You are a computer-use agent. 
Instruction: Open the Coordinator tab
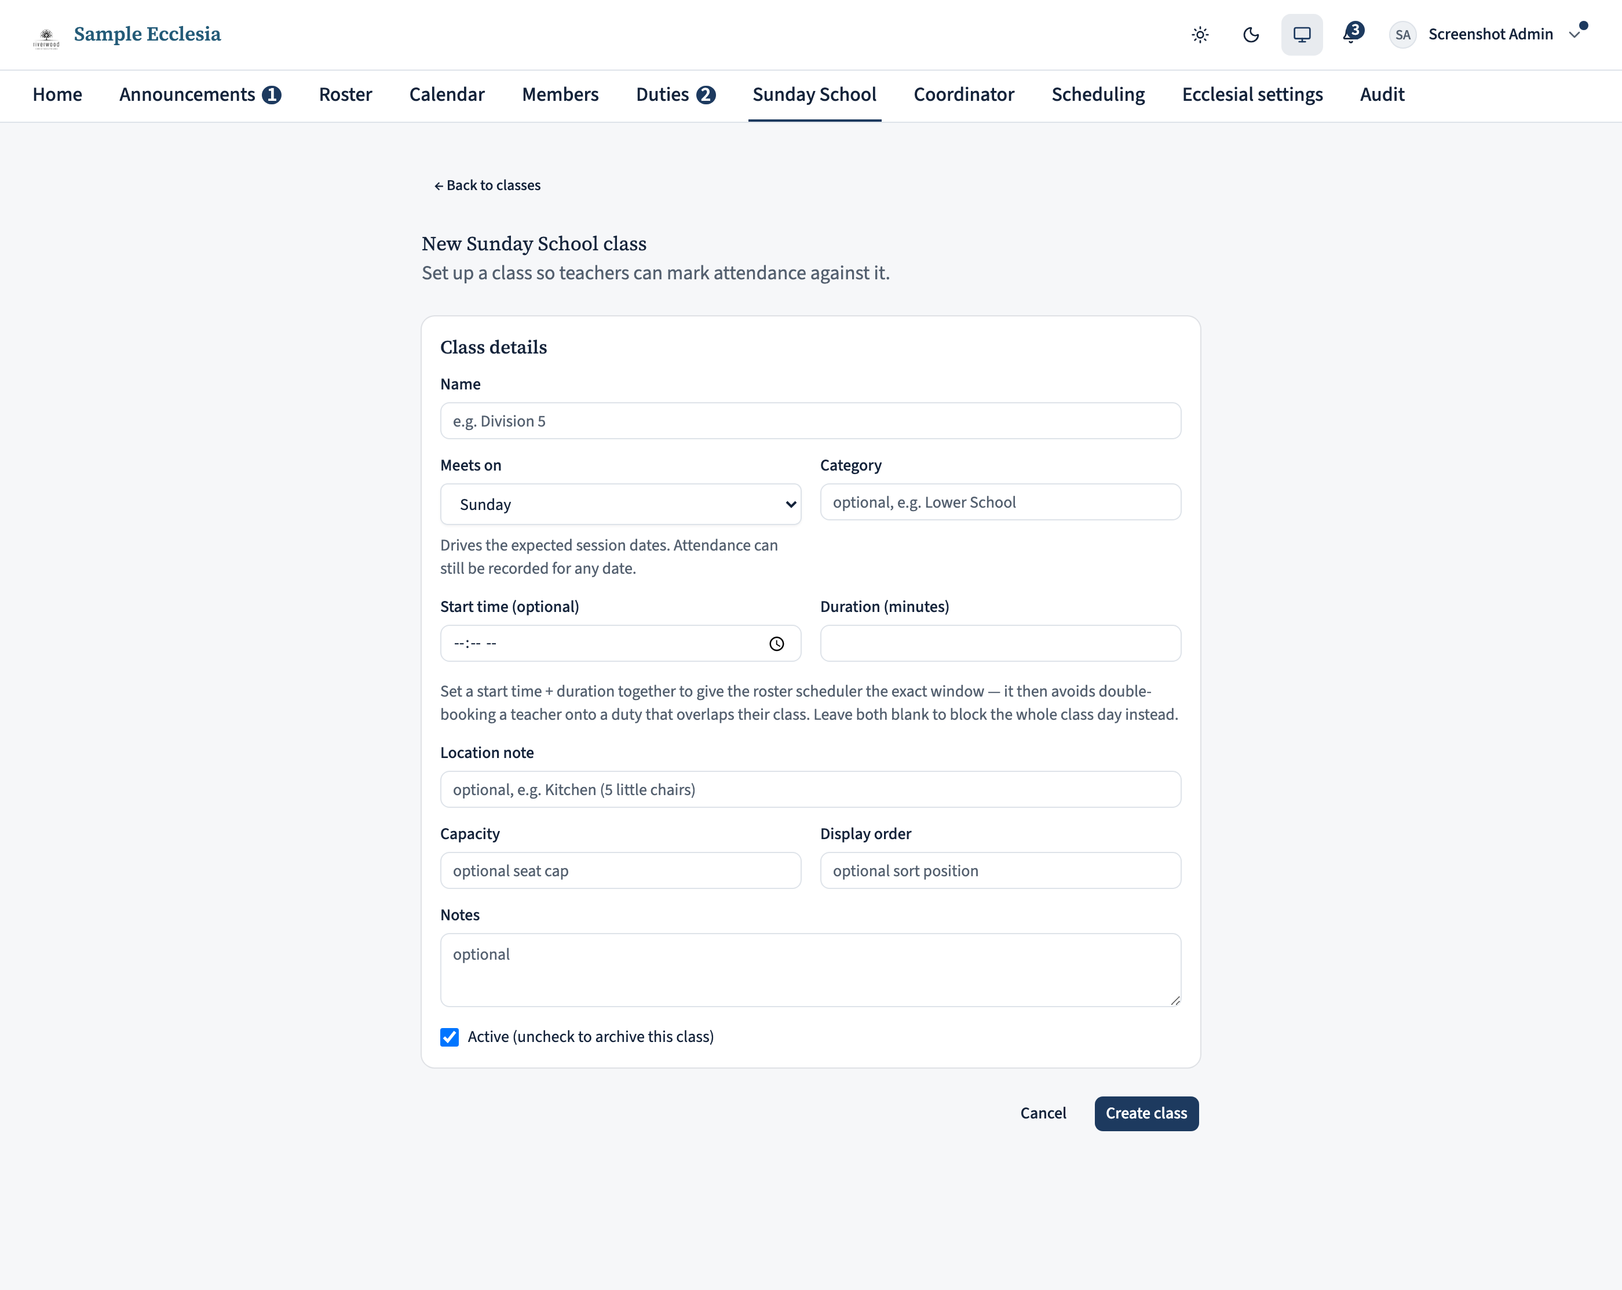(964, 95)
